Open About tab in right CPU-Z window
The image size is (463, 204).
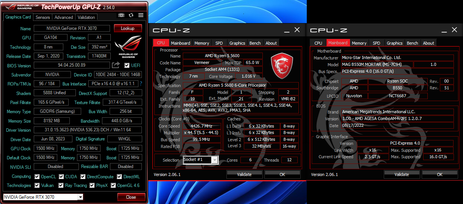pyautogui.click(x=428, y=43)
